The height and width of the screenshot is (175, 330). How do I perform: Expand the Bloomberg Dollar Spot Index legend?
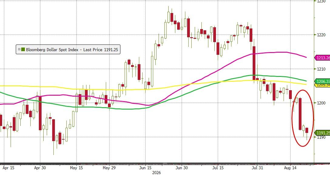pos(19,50)
